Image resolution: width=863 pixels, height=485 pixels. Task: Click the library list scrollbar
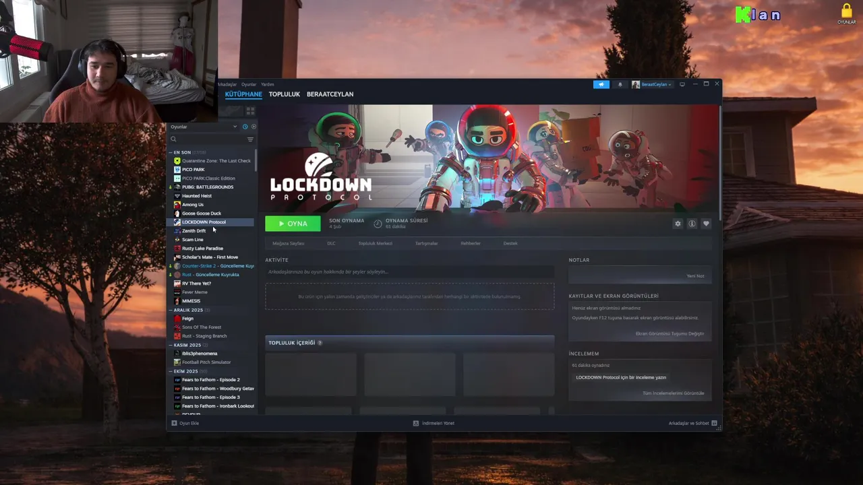coord(256,162)
